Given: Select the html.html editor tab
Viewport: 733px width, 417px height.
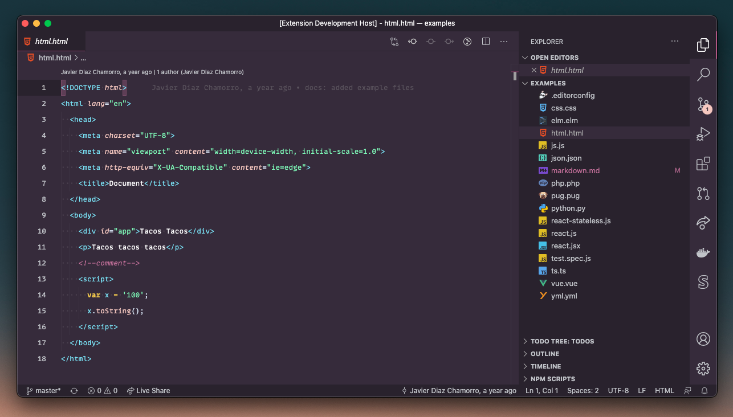Looking at the screenshot, I should [x=51, y=42].
